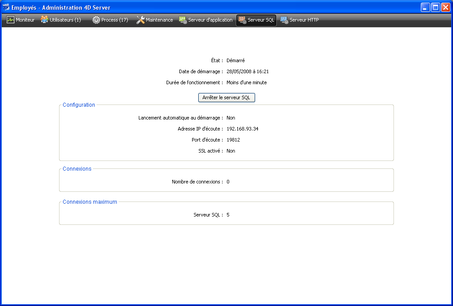The height and width of the screenshot is (306, 453).
Task: Click the Serveur d'application APP icon
Action: (183, 20)
